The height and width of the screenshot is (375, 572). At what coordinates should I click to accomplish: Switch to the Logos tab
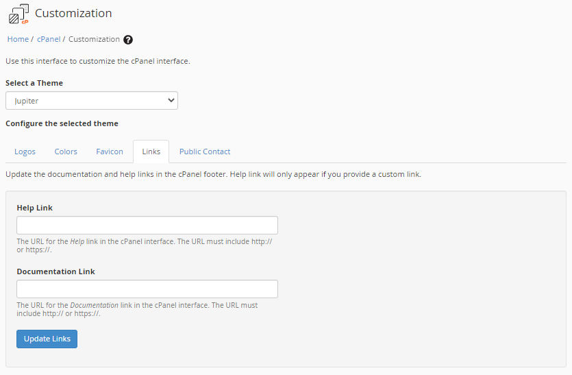pos(25,152)
